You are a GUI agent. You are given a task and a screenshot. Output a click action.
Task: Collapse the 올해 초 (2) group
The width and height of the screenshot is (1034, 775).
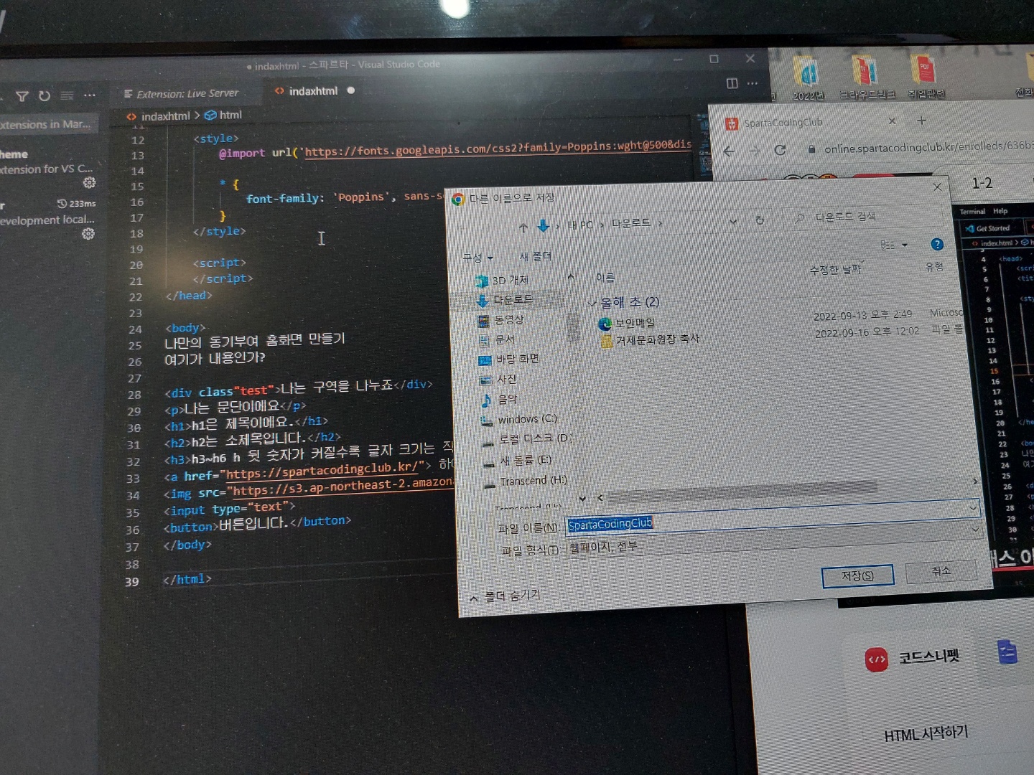click(592, 304)
